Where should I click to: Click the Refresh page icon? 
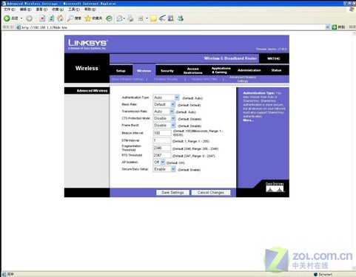coord(51,18)
